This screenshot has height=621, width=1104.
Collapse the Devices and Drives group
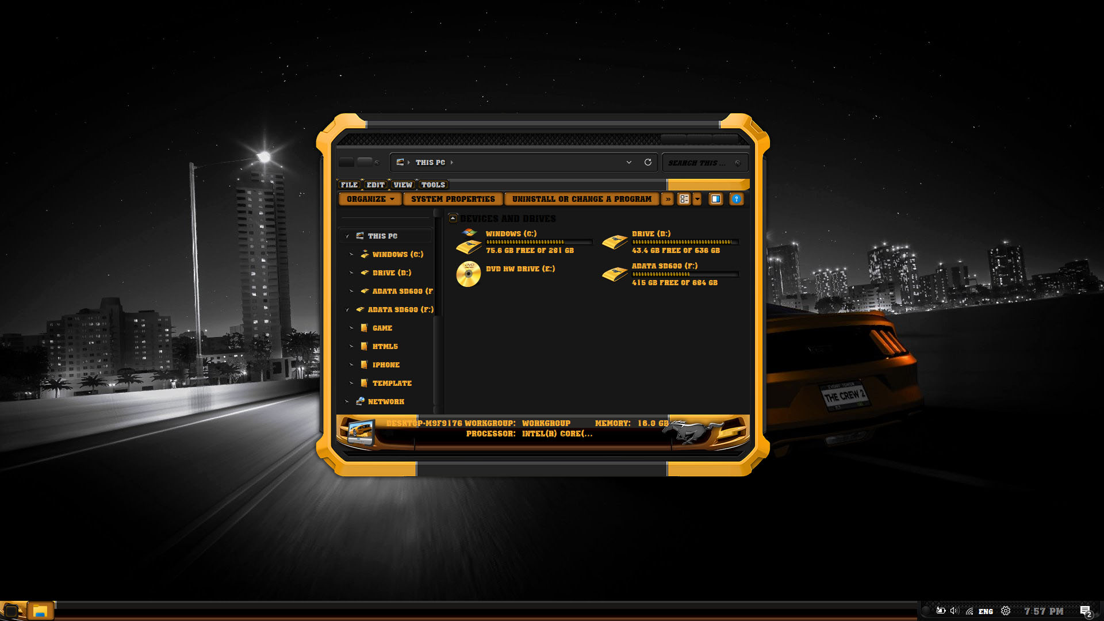click(x=453, y=218)
